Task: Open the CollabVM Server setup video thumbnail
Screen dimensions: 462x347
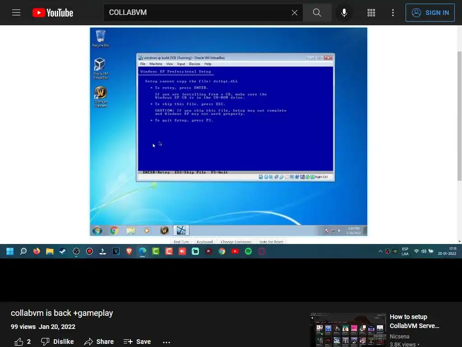Action: point(348,330)
